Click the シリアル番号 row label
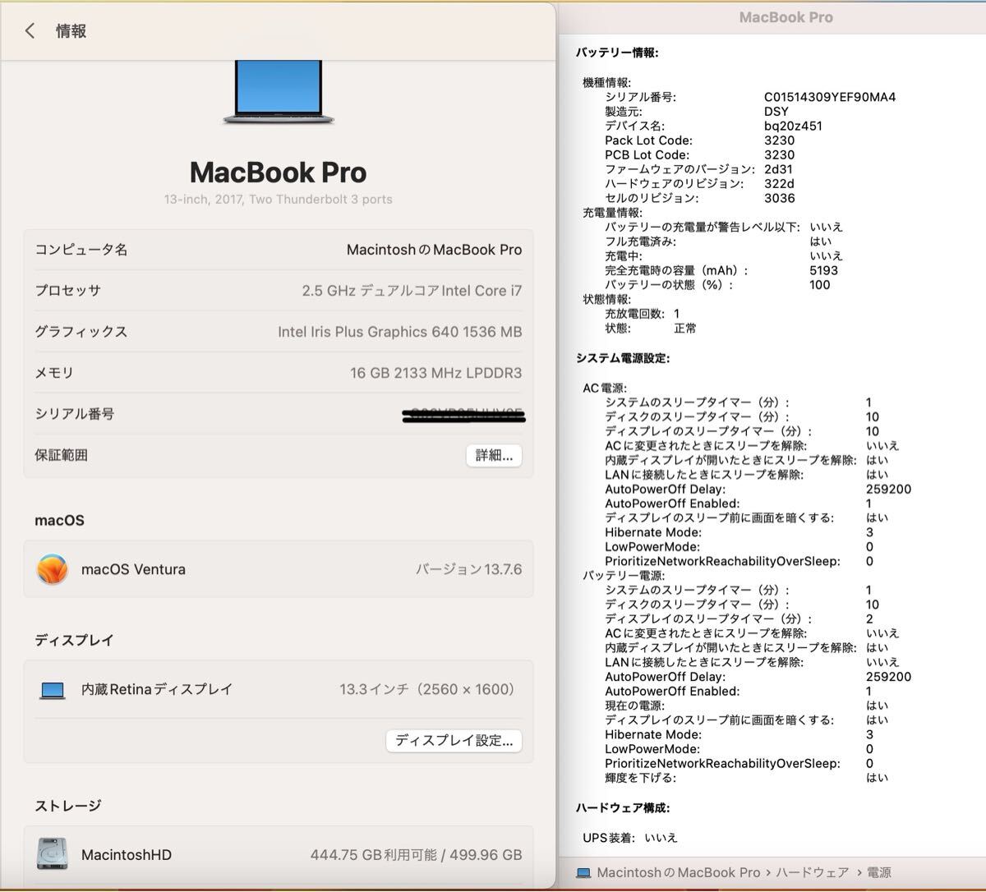The image size is (986, 892). tap(75, 414)
